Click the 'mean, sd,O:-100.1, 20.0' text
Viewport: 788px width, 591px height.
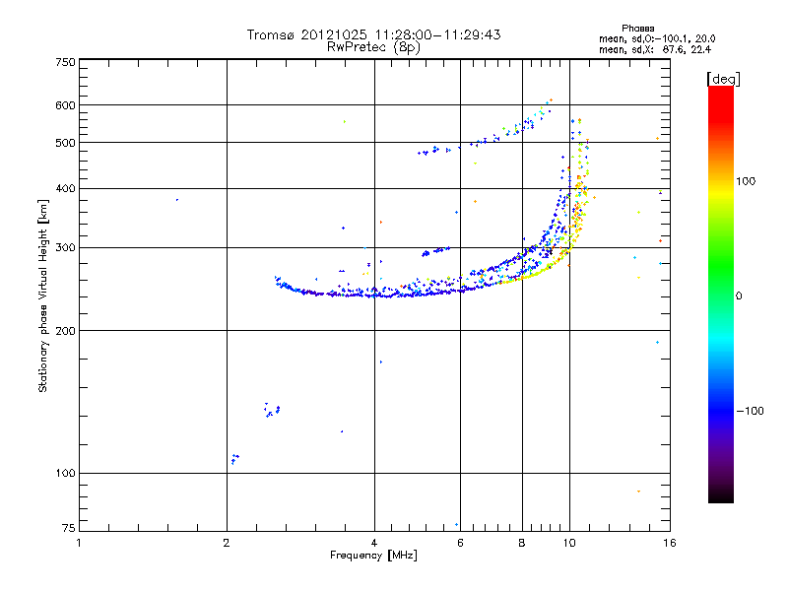657,39
